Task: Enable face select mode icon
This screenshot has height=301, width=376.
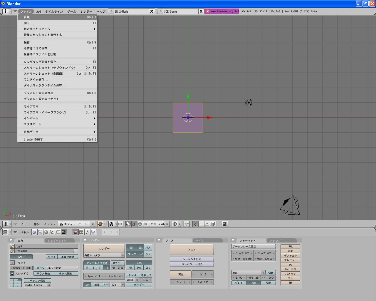Action: pyautogui.click(x=207, y=224)
